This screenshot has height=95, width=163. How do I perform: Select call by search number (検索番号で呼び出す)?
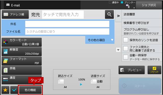click(142, 23)
